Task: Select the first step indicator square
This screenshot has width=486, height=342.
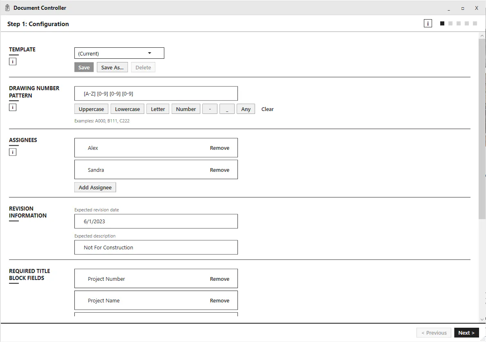Action: point(442,24)
